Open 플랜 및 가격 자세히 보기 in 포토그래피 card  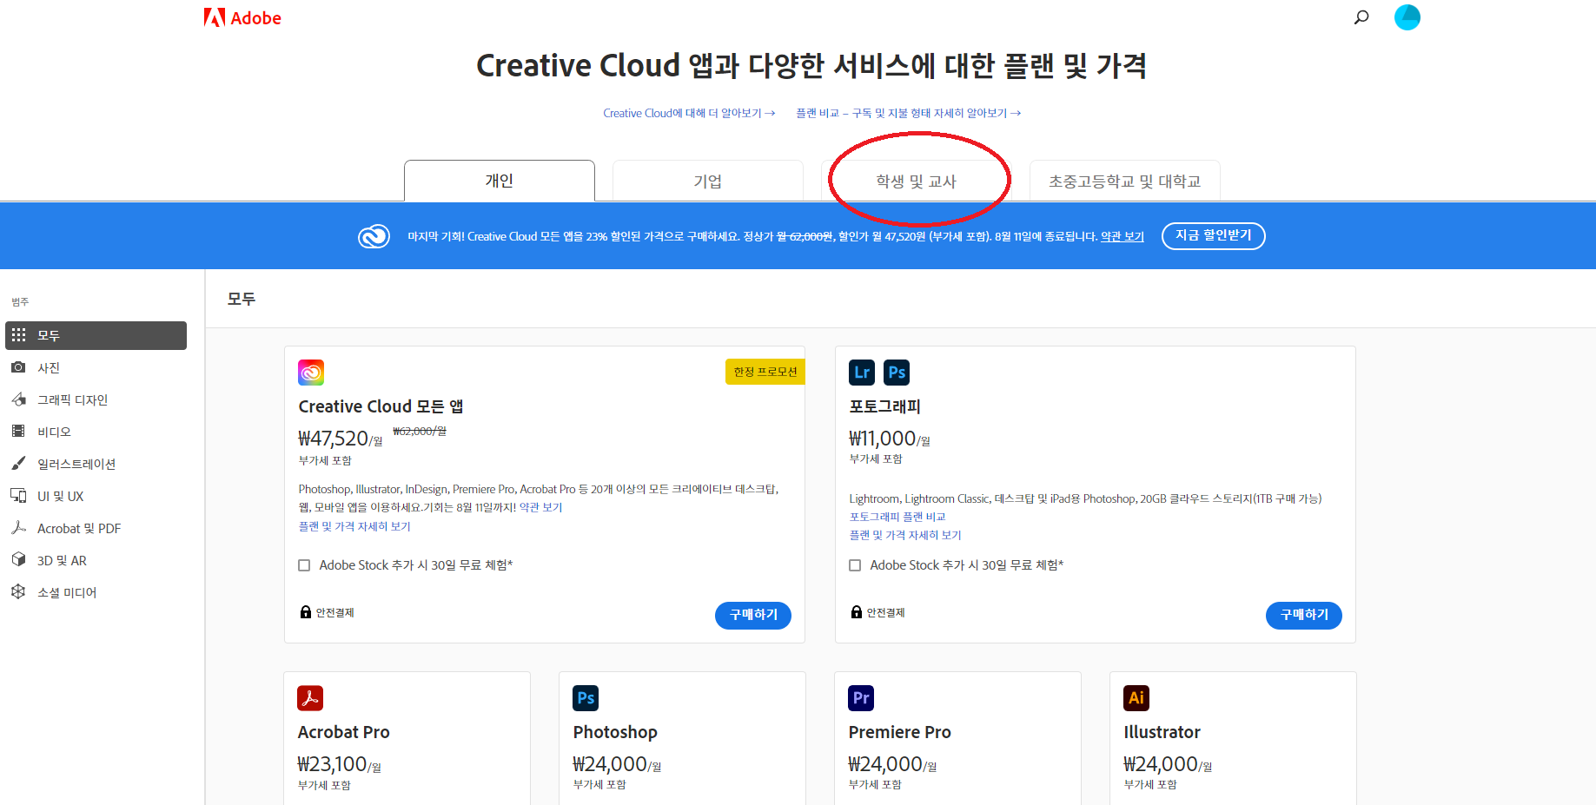pyautogui.click(x=905, y=535)
